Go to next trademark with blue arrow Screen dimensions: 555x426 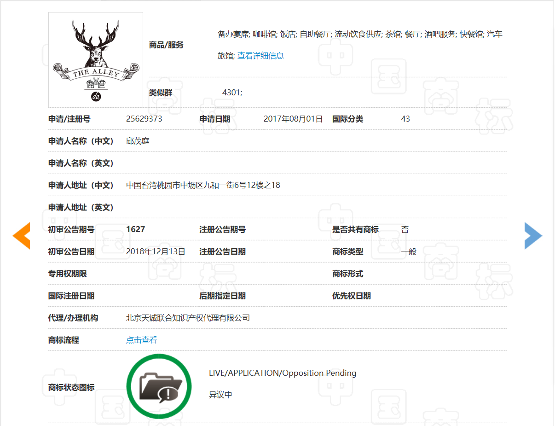point(533,235)
